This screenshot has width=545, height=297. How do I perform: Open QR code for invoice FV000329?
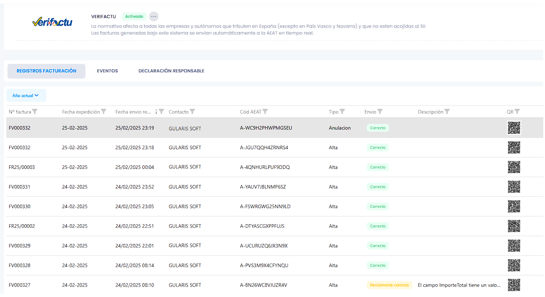(514, 246)
